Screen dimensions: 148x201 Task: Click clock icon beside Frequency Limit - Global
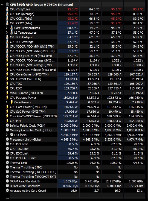click(x=7, y=139)
